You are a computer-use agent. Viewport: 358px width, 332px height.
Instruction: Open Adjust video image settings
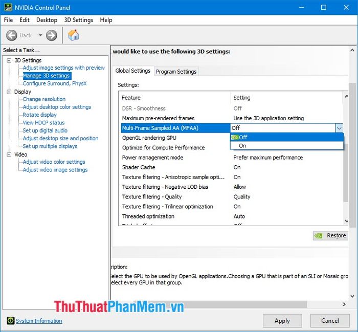tap(55, 170)
